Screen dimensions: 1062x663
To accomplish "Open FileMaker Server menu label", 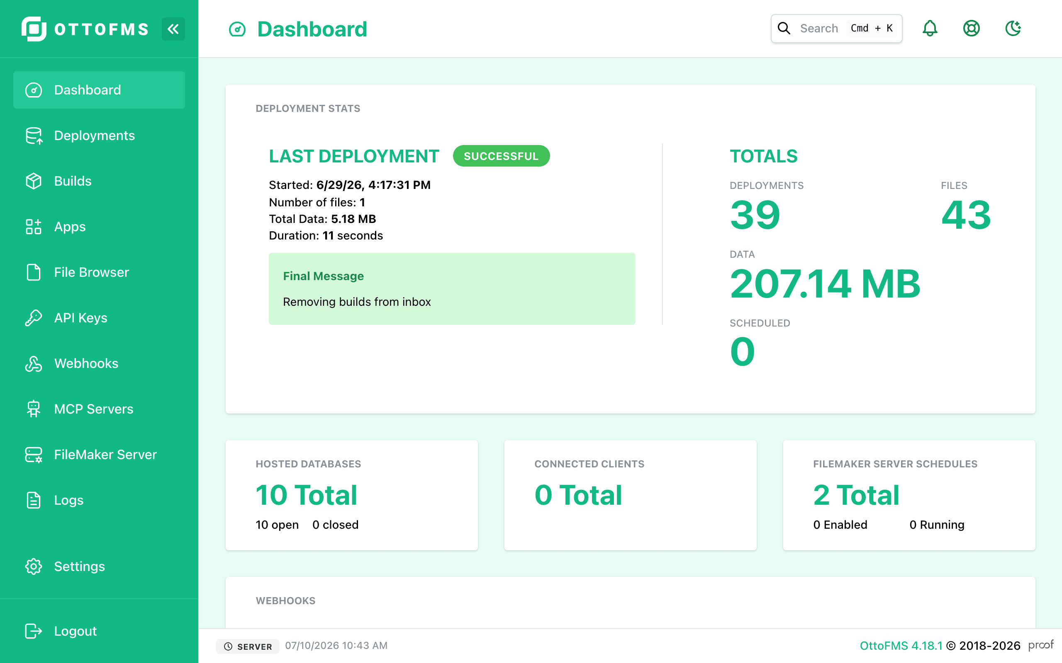I will click(x=105, y=455).
